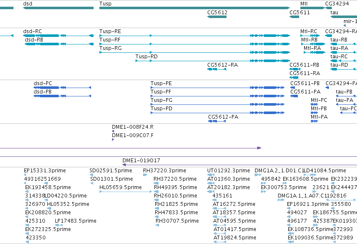Select EST RH37220.5prime
357x244 pixels.
(x=175, y=179)
